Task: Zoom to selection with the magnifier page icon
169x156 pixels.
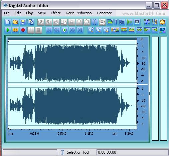Action: pyautogui.click(x=106, y=30)
